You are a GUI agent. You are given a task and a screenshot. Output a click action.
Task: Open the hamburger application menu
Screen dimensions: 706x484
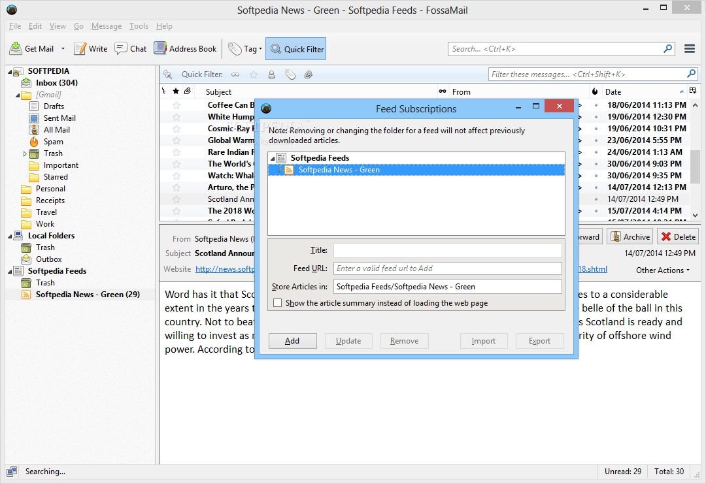click(x=690, y=48)
